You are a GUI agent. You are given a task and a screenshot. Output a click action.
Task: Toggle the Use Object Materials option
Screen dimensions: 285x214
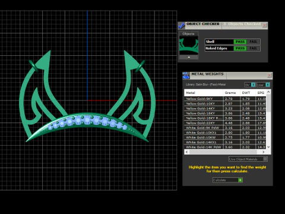coord(265,159)
